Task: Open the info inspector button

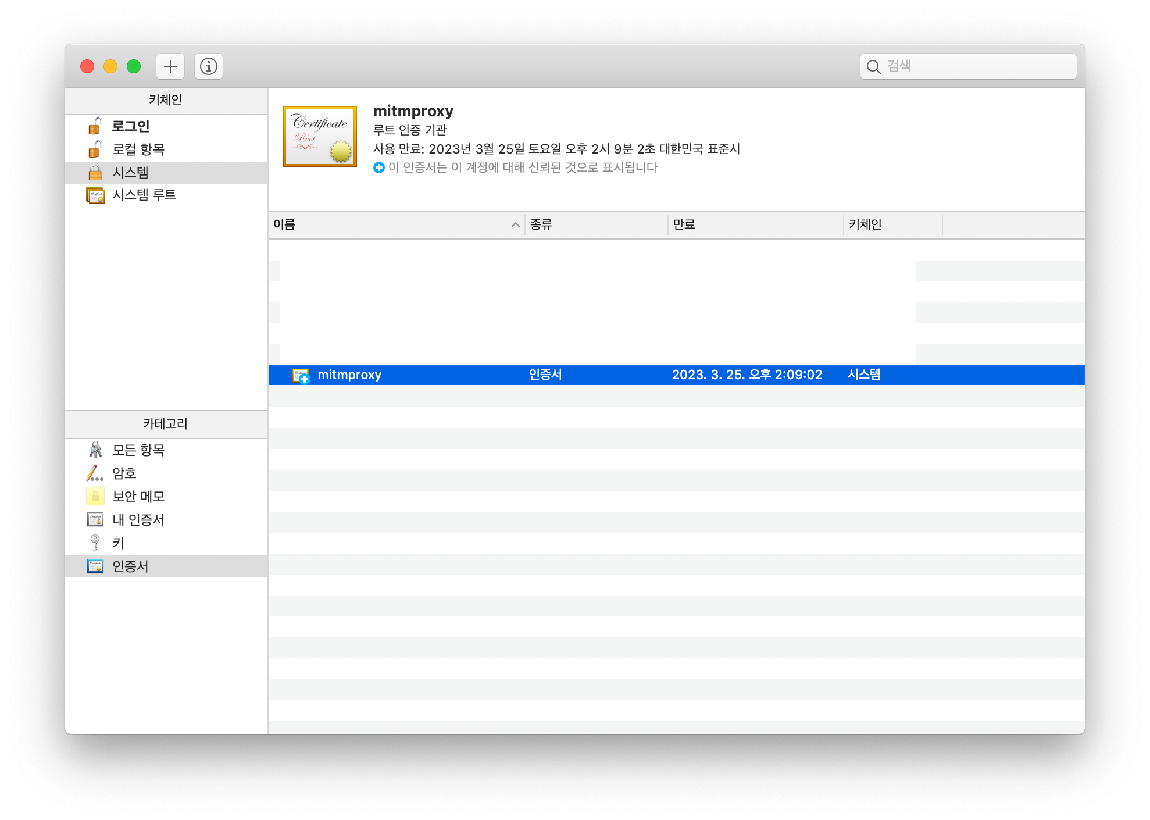Action: click(209, 66)
